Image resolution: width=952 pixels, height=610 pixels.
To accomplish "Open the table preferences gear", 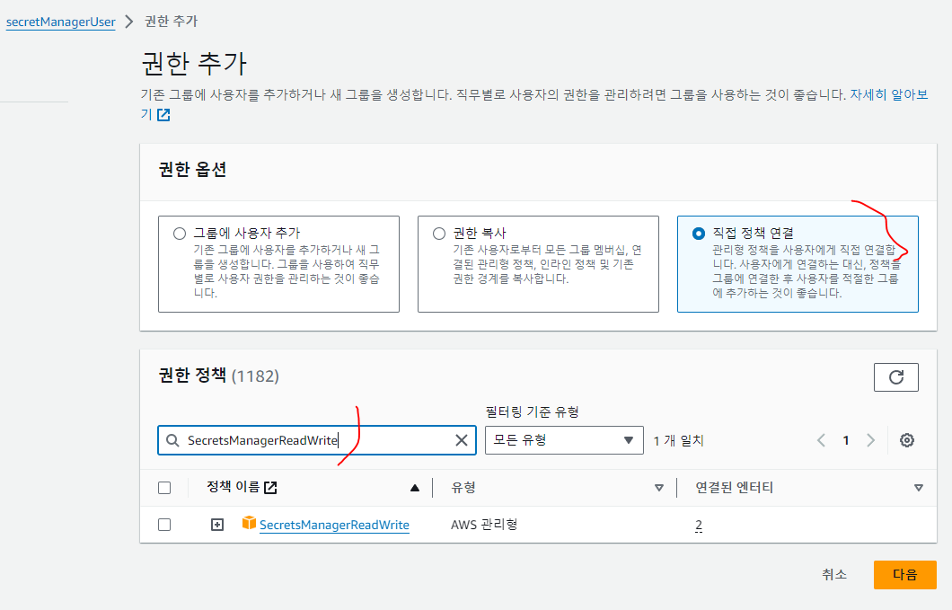I will [x=907, y=440].
